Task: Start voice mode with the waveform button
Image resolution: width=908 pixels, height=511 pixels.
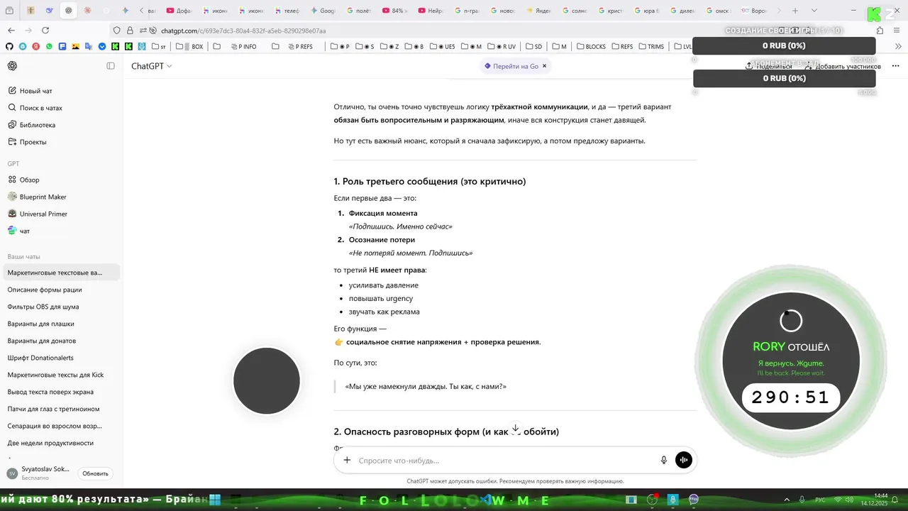Action: (x=683, y=460)
